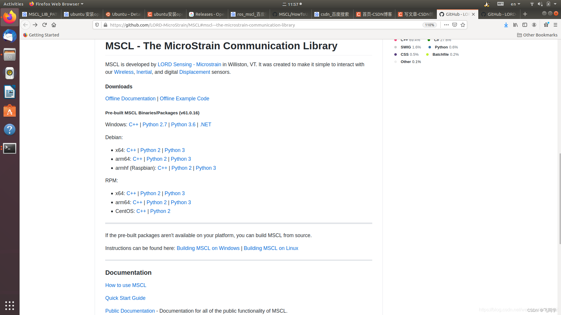The image size is (561, 315).
Task: Open How to use MSCL link
Action: 126,285
